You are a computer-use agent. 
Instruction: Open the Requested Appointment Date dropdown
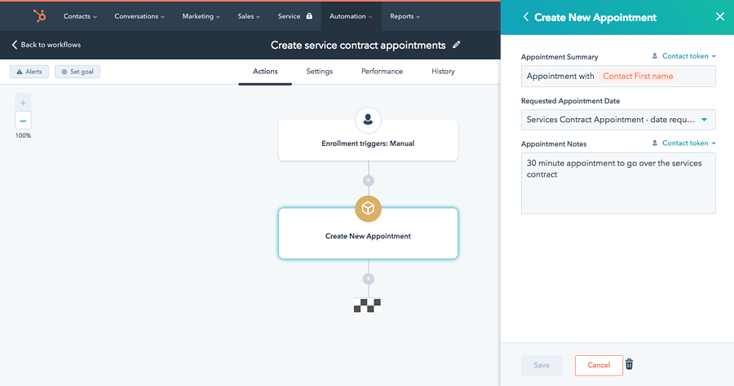click(x=618, y=120)
